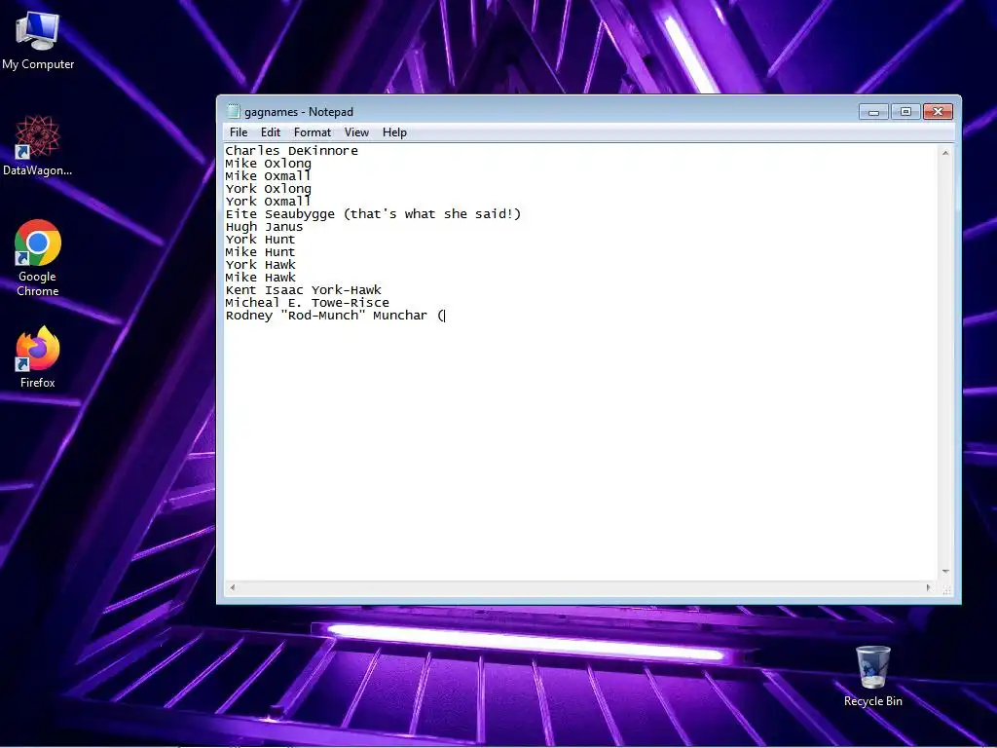The image size is (997, 748).
Task: Click the vertical scrollbar down arrow
Action: [945, 571]
